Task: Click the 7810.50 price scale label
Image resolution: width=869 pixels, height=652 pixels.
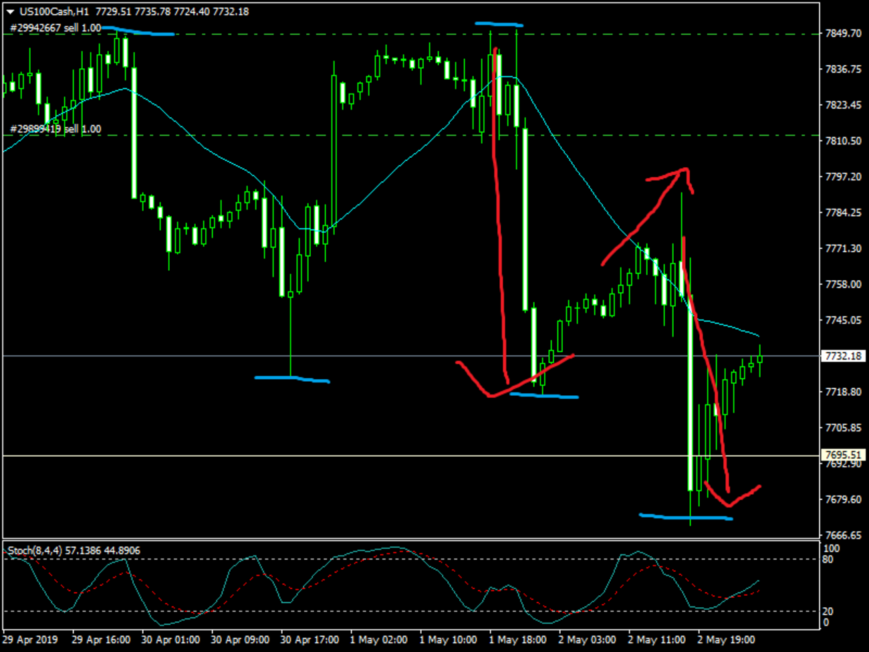Action: tap(843, 141)
